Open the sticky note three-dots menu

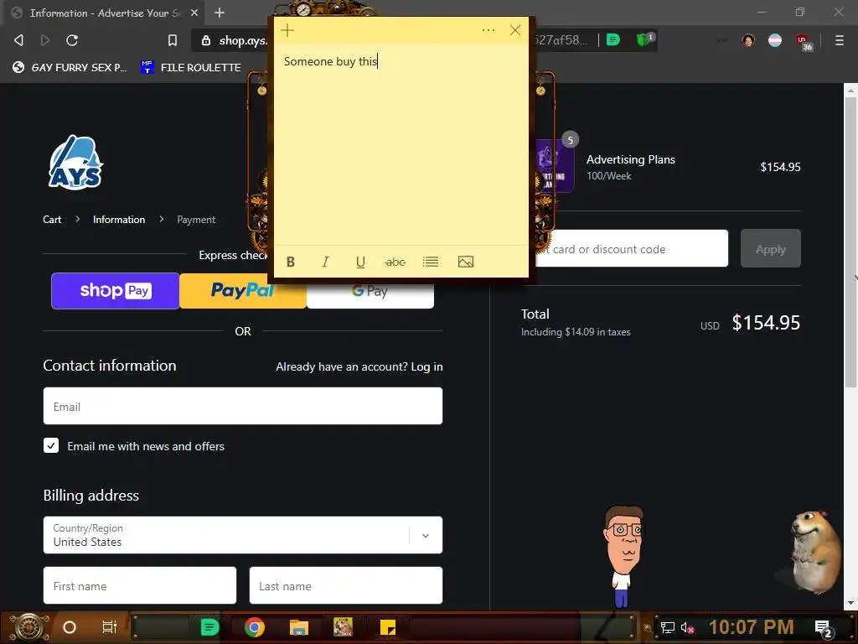pos(488,30)
